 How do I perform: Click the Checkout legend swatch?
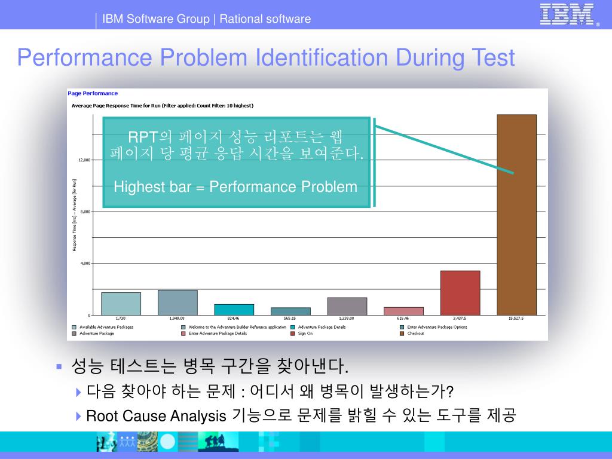[402, 333]
